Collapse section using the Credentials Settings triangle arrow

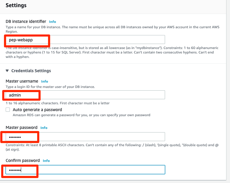7,71
